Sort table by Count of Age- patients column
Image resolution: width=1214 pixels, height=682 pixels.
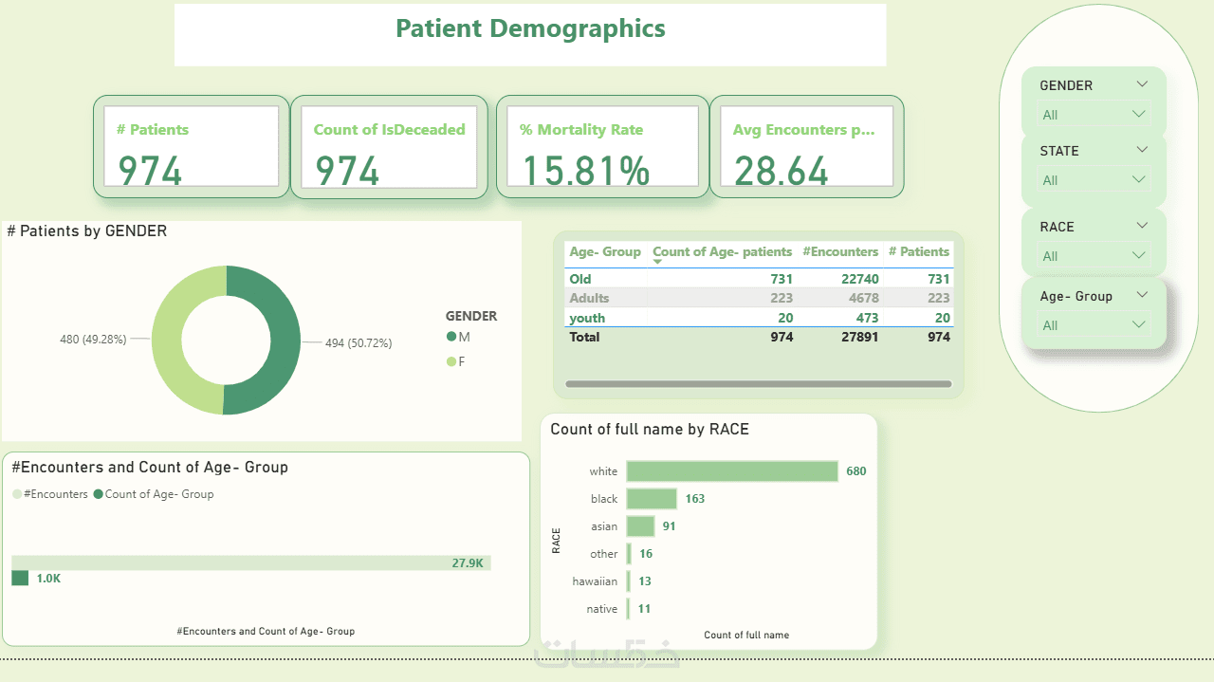click(722, 252)
